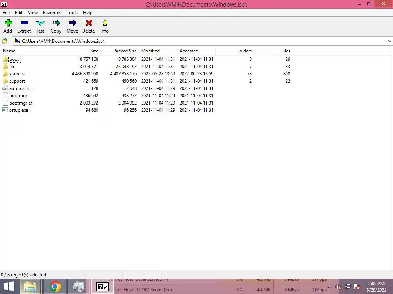Show hidden tray icons arrow

(329, 287)
